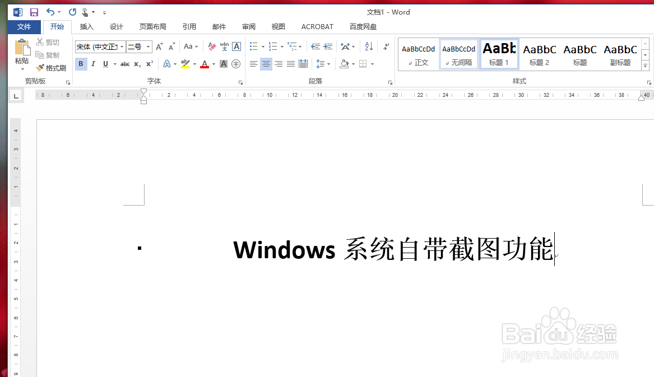Open the multilevel list dropdown
Screen dimensions: 654x377
point(294,46)
